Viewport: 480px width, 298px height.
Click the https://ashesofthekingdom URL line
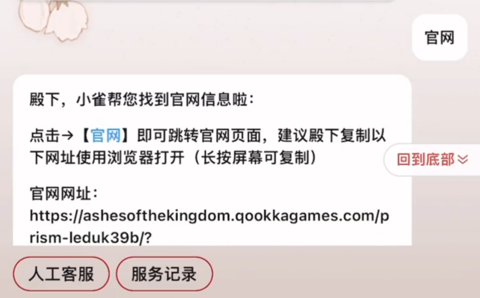tap(209, 216)
